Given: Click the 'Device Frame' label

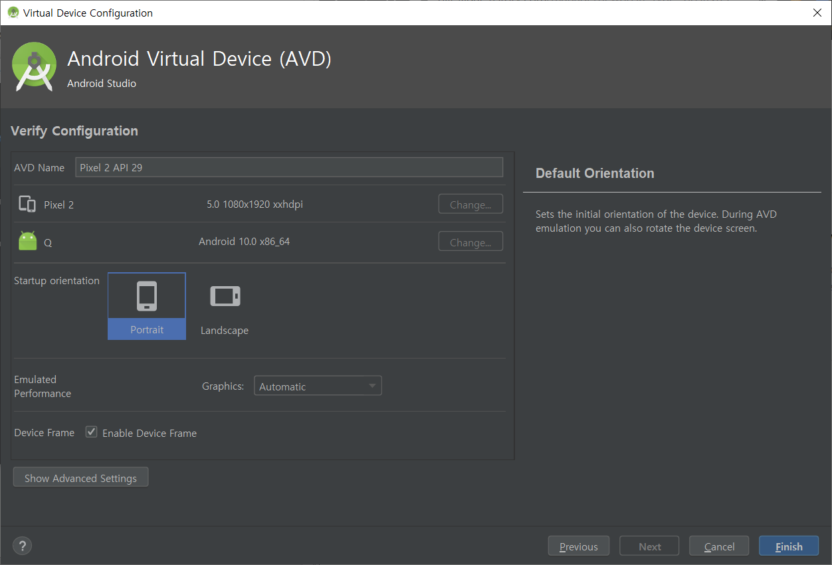Looking at the screenshot, I should [x=44, y=433].
